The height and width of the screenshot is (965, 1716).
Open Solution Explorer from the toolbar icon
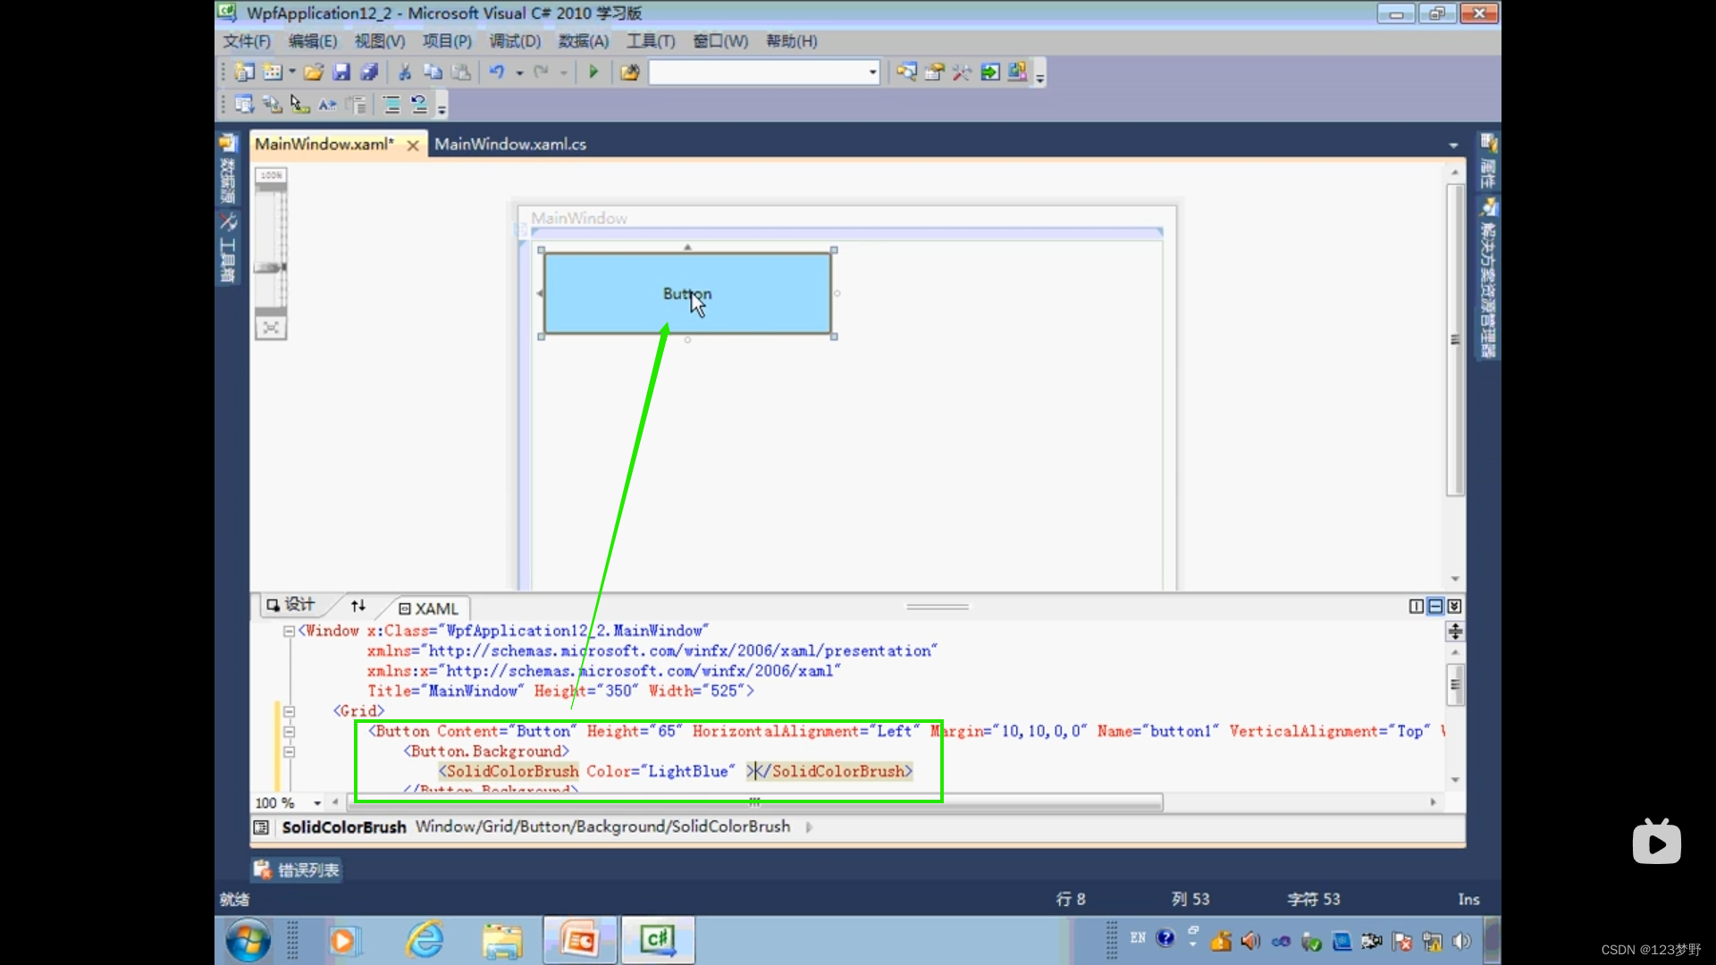906,72
